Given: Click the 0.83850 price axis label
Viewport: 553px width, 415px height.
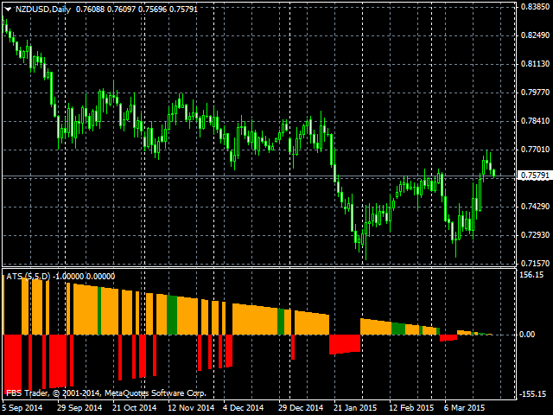Looking at the screenshot, I should (x=534, y=7).
